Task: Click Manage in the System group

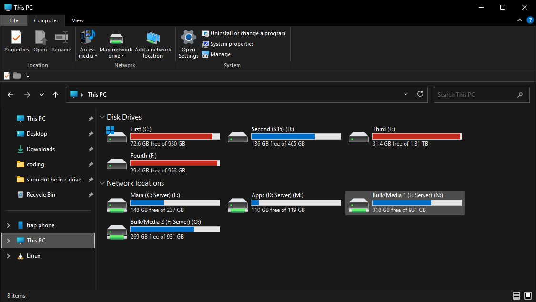Action: click(216, 54)
